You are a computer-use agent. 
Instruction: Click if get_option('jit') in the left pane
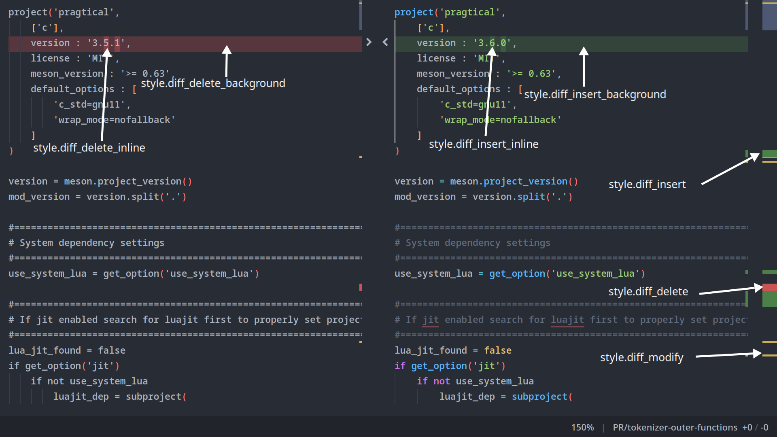(64, 366)
